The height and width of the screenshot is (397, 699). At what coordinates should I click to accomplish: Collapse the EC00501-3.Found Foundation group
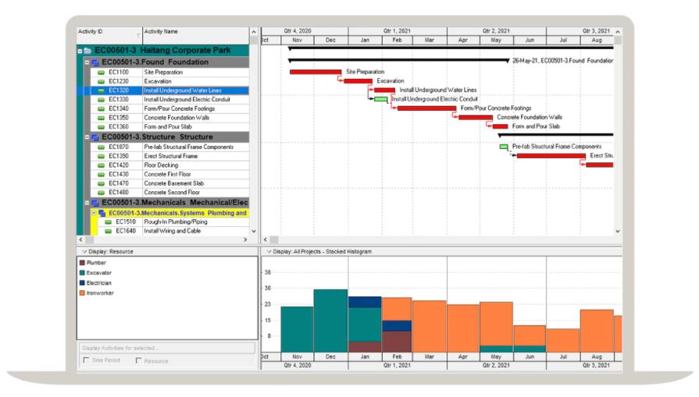87,62
